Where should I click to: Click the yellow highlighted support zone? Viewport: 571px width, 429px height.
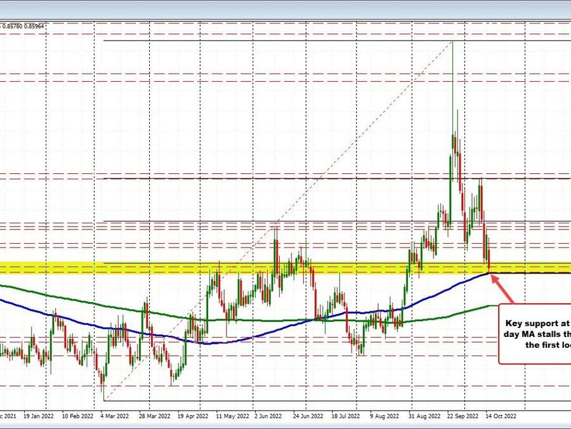click(x=285, y=268)
